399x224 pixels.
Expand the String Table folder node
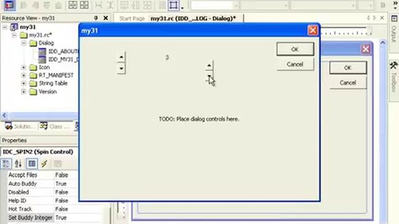pos(24,83)
